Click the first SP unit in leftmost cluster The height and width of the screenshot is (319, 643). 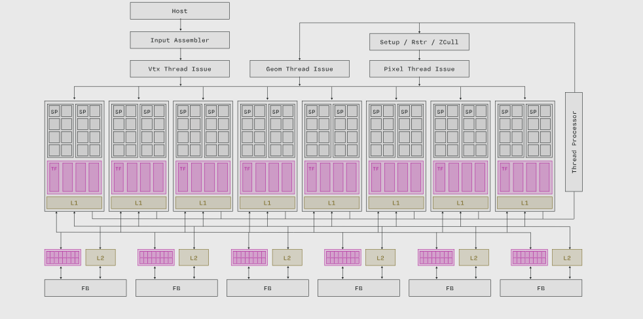pos(54,111)
